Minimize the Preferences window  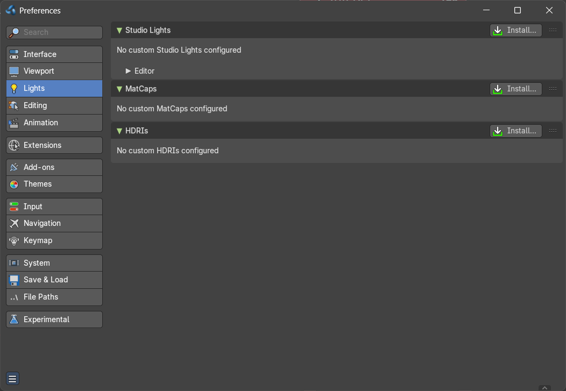coord(486,10)
